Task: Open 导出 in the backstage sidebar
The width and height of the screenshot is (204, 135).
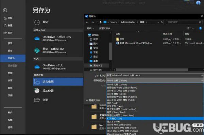Action: click(x=10, y=88)
